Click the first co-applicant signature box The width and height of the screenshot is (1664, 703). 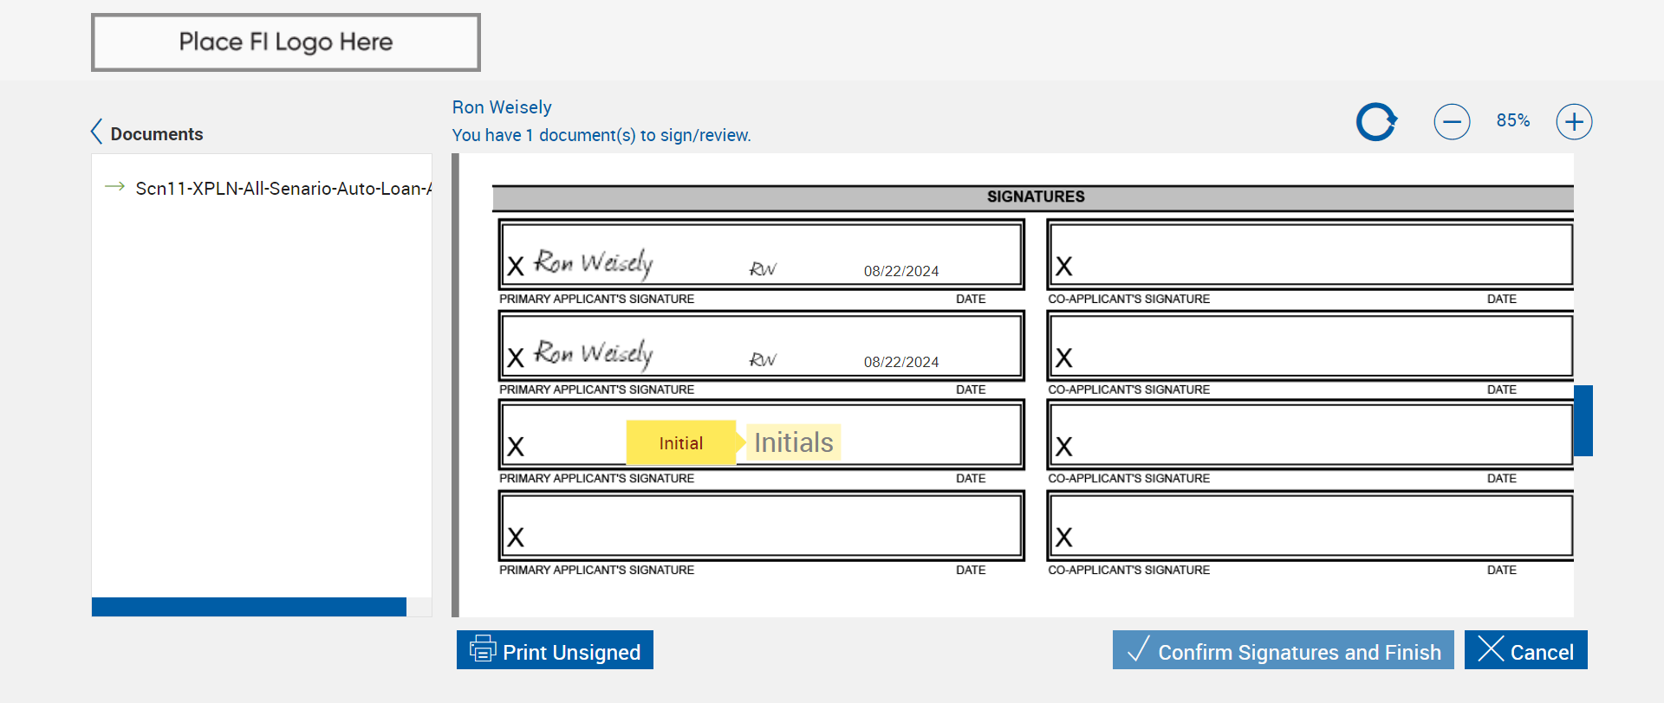point(1310,255)
